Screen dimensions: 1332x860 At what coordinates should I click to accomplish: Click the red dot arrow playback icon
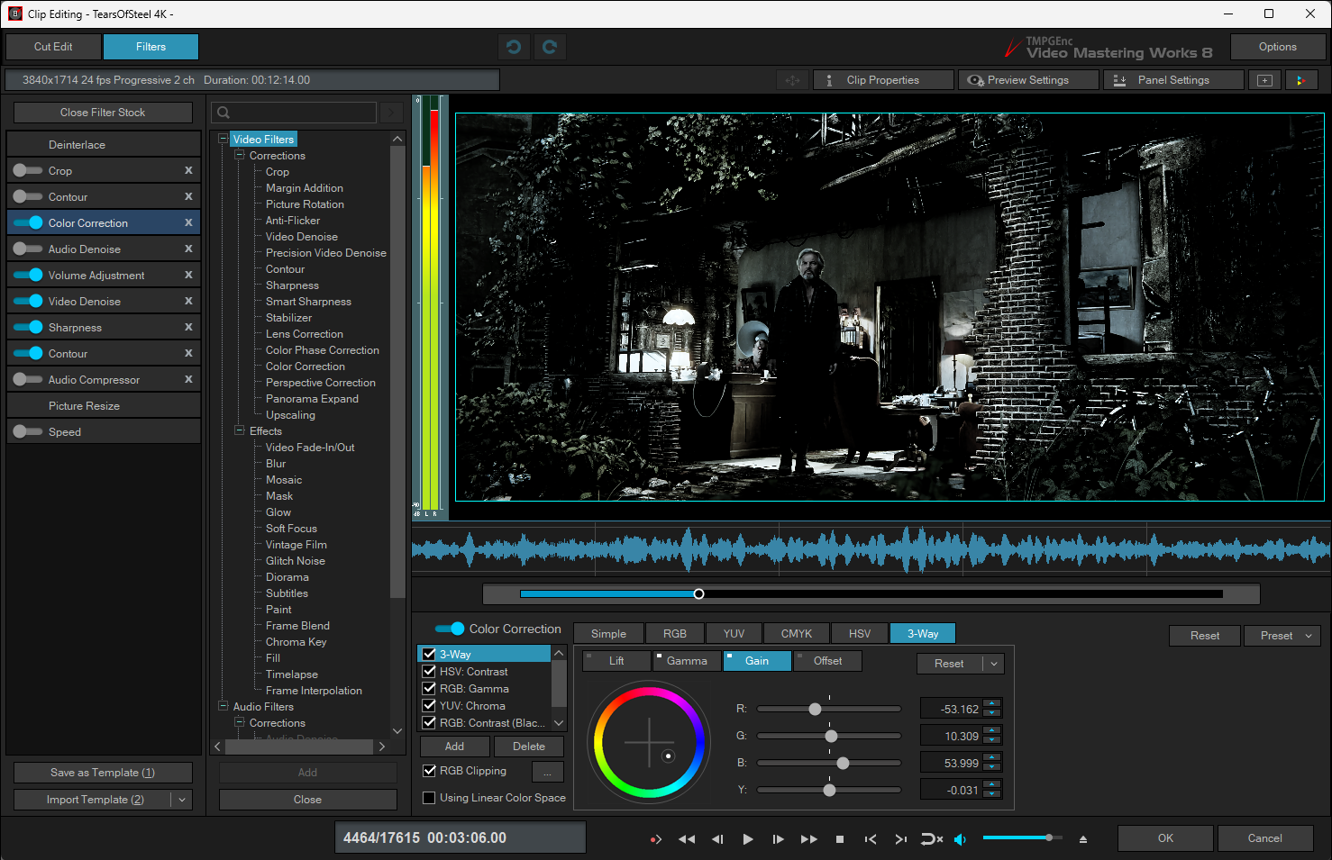[x=656, y=838]
